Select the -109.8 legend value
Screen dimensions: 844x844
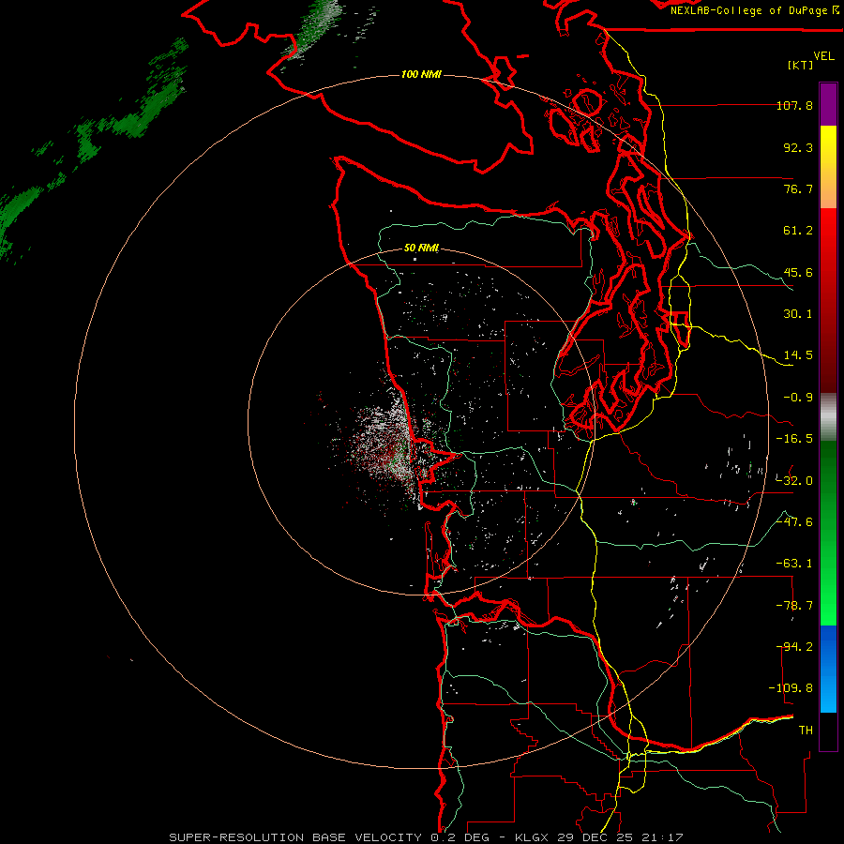(x=791, y=688)
